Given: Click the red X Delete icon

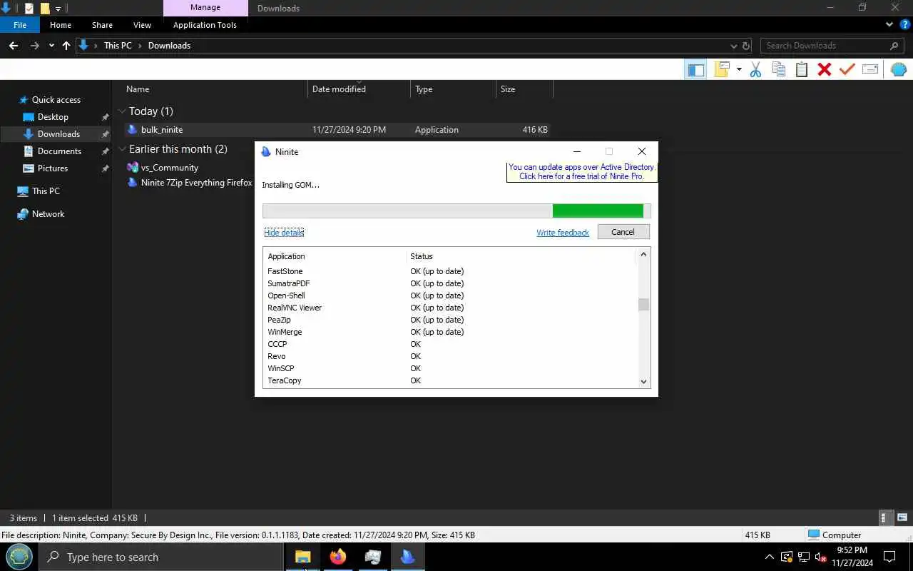Looking at the screenshot, I should [825, 69].
